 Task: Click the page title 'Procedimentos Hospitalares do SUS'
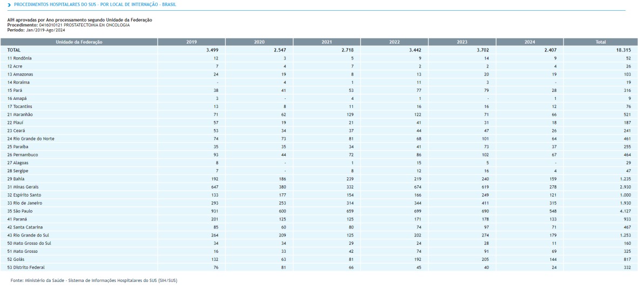tap(91, 5)
